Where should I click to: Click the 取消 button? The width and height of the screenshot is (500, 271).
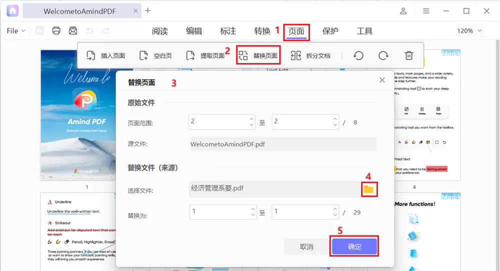click(306, 247)
